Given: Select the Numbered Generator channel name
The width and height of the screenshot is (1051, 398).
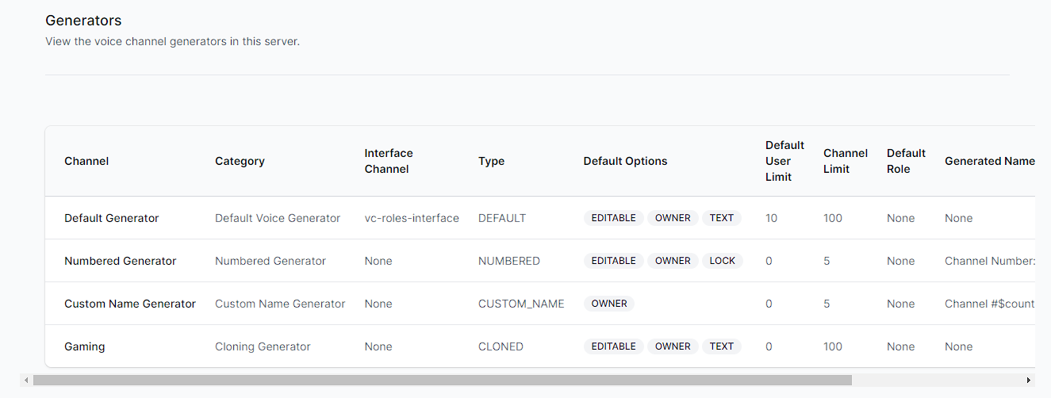Looking at the screenshot, I should click(x=121, y=261).
